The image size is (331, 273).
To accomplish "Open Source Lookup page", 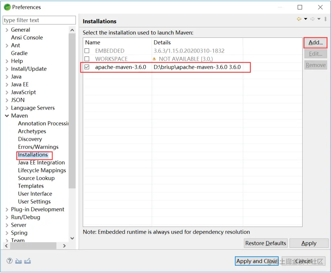I will click(x=36, y=178).
